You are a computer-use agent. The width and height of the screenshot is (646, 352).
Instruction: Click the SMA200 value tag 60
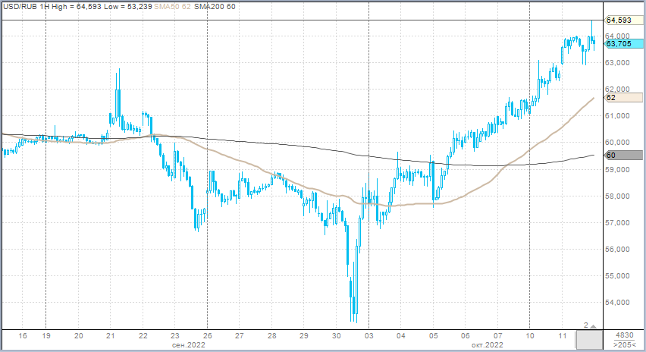pyautogui.click(x=619, y=155)
